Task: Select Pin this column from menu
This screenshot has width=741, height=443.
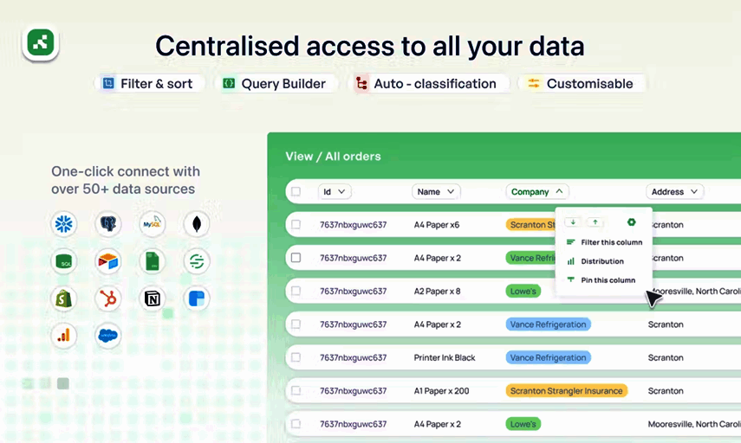Action: coord(608,280)
